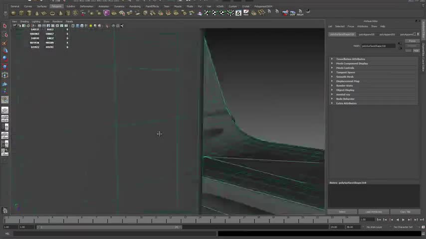Expand mental ray section
Image resolution: width=426 pixels, height=239 pixels.
(x=332, y=95)
